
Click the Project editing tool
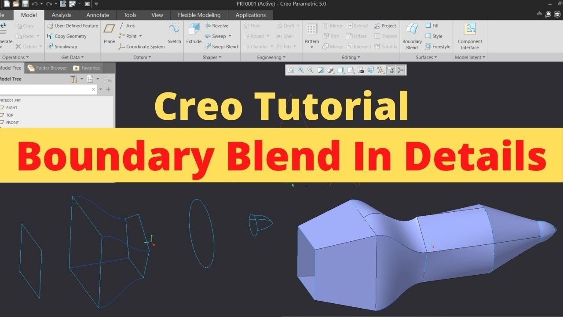pos(385,26)
